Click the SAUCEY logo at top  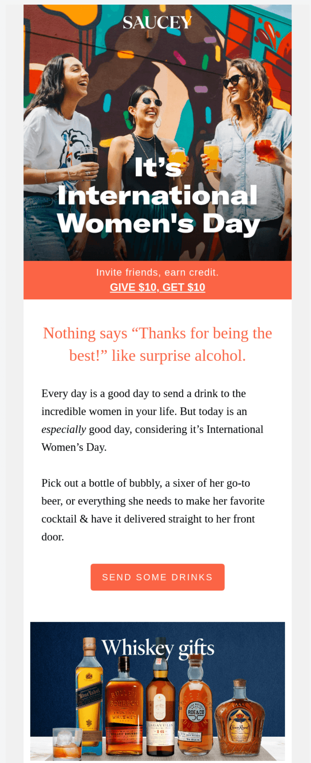click(157, 23)
